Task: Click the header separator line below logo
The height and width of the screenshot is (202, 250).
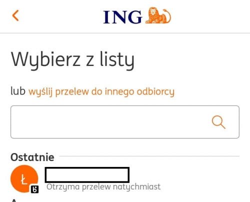Action: click(x=125, y=33)
